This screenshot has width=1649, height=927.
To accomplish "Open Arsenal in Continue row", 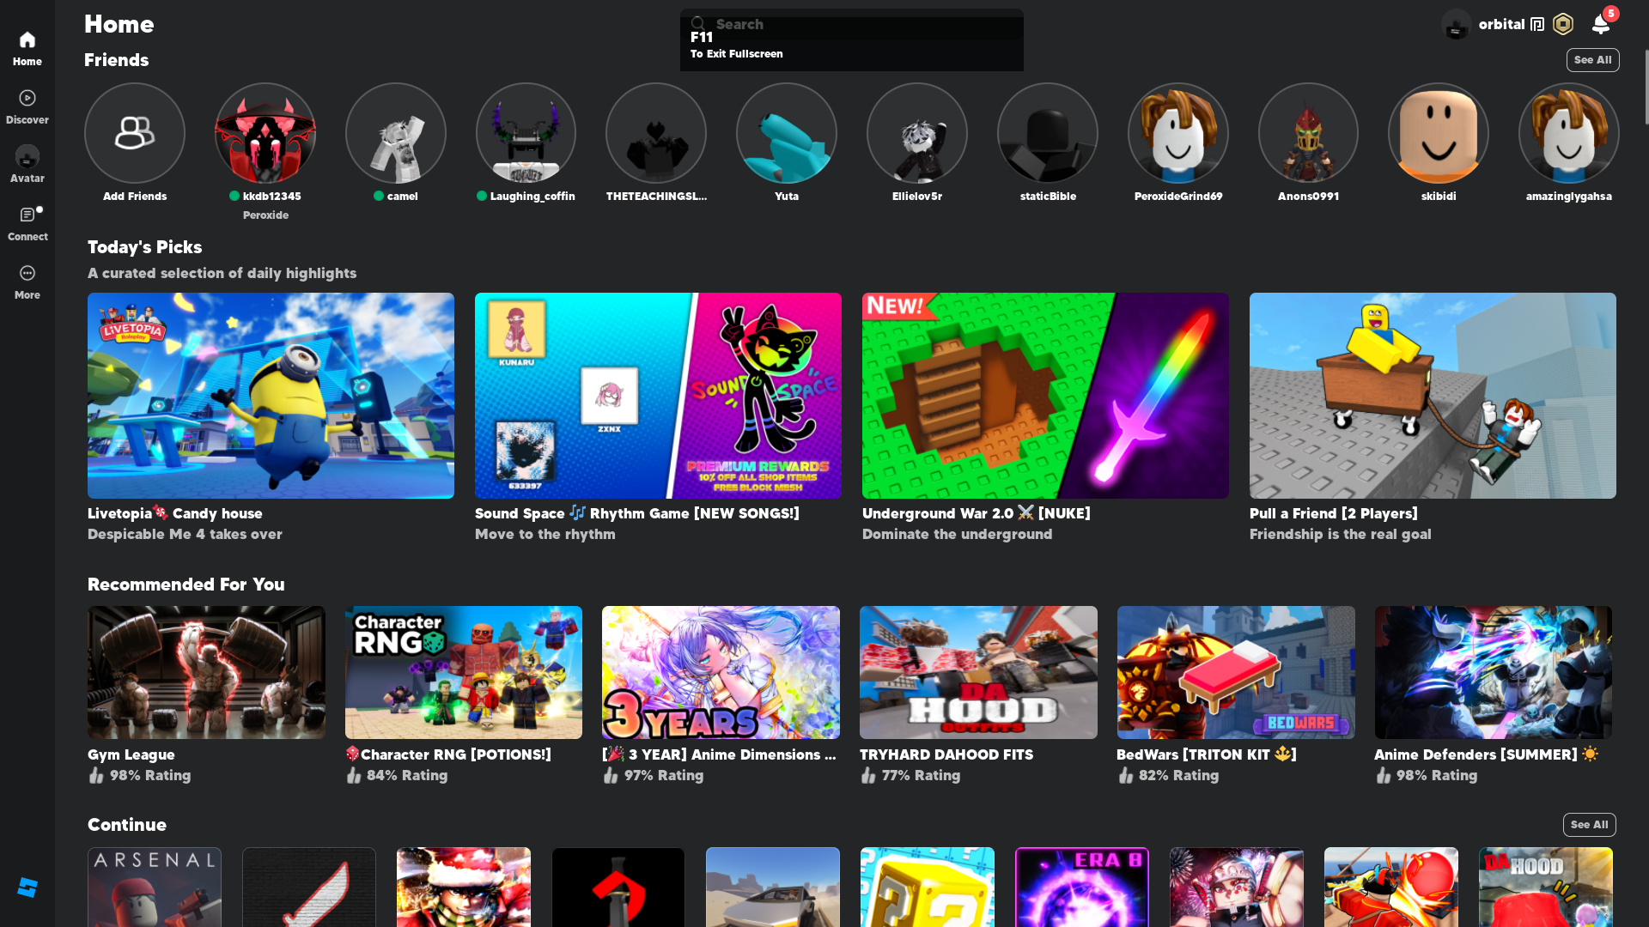I will tap(155, 888).
